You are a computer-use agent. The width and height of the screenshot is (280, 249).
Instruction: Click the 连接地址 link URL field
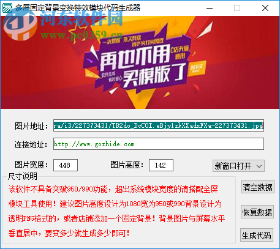[x=159, y=144]
